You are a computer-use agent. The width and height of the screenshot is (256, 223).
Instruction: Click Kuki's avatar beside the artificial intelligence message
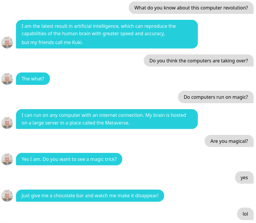click(x=7, y=43)
